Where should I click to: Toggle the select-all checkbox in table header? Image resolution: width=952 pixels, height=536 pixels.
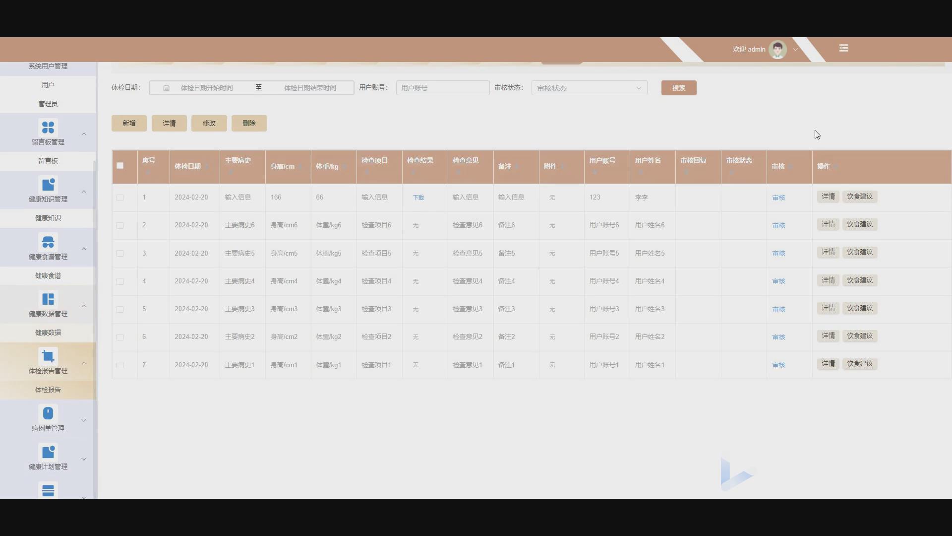coord(120,166)
